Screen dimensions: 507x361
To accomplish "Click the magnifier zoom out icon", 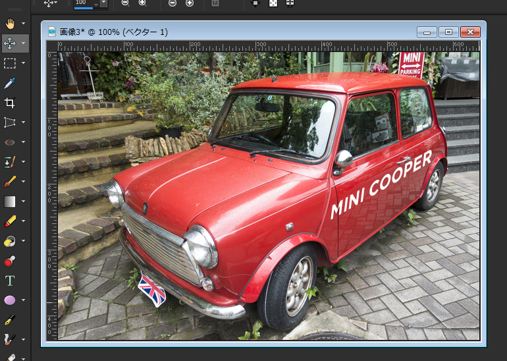I will (125, 3).
